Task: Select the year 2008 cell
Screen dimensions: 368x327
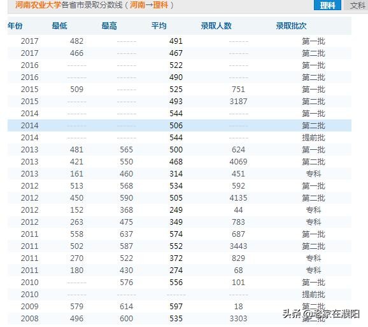Action: [29, 319]
